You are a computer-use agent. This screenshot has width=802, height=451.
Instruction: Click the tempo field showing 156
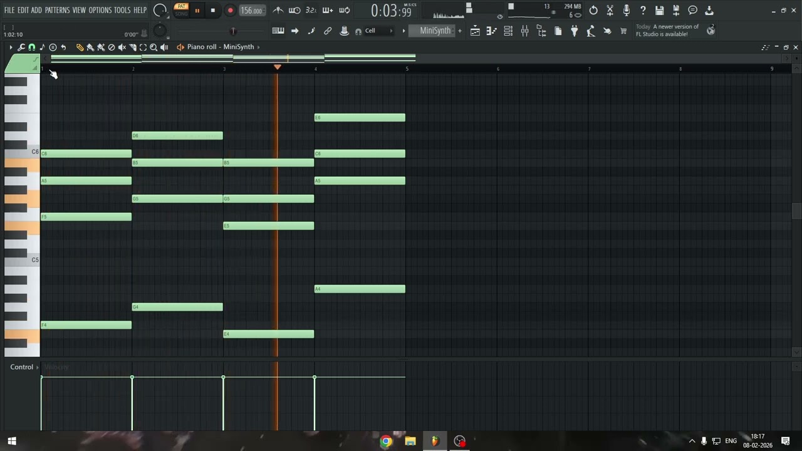click(x=252, y=10)
